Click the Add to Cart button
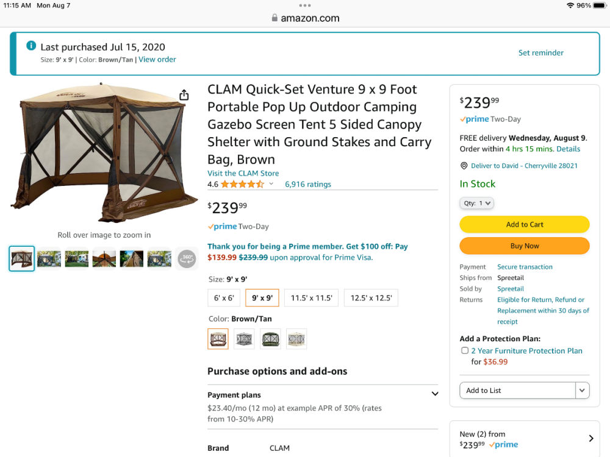The width and height of the screenshot is (610, 457). click(525, 224)
